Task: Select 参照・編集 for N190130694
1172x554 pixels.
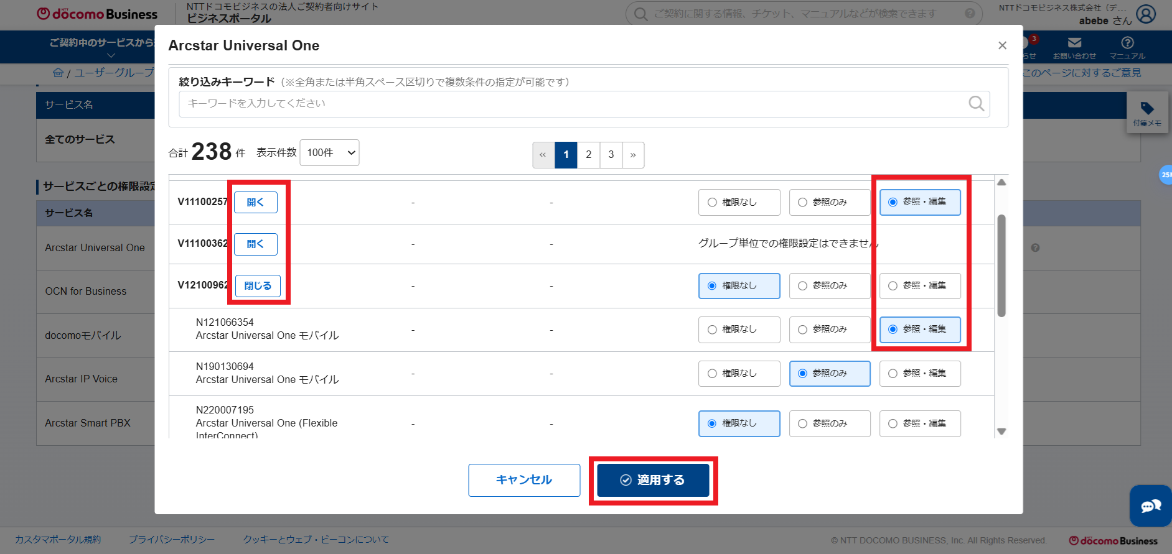Action: coord(920,374)
